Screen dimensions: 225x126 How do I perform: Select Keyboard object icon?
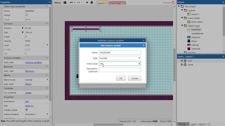[x=189, y=37]
